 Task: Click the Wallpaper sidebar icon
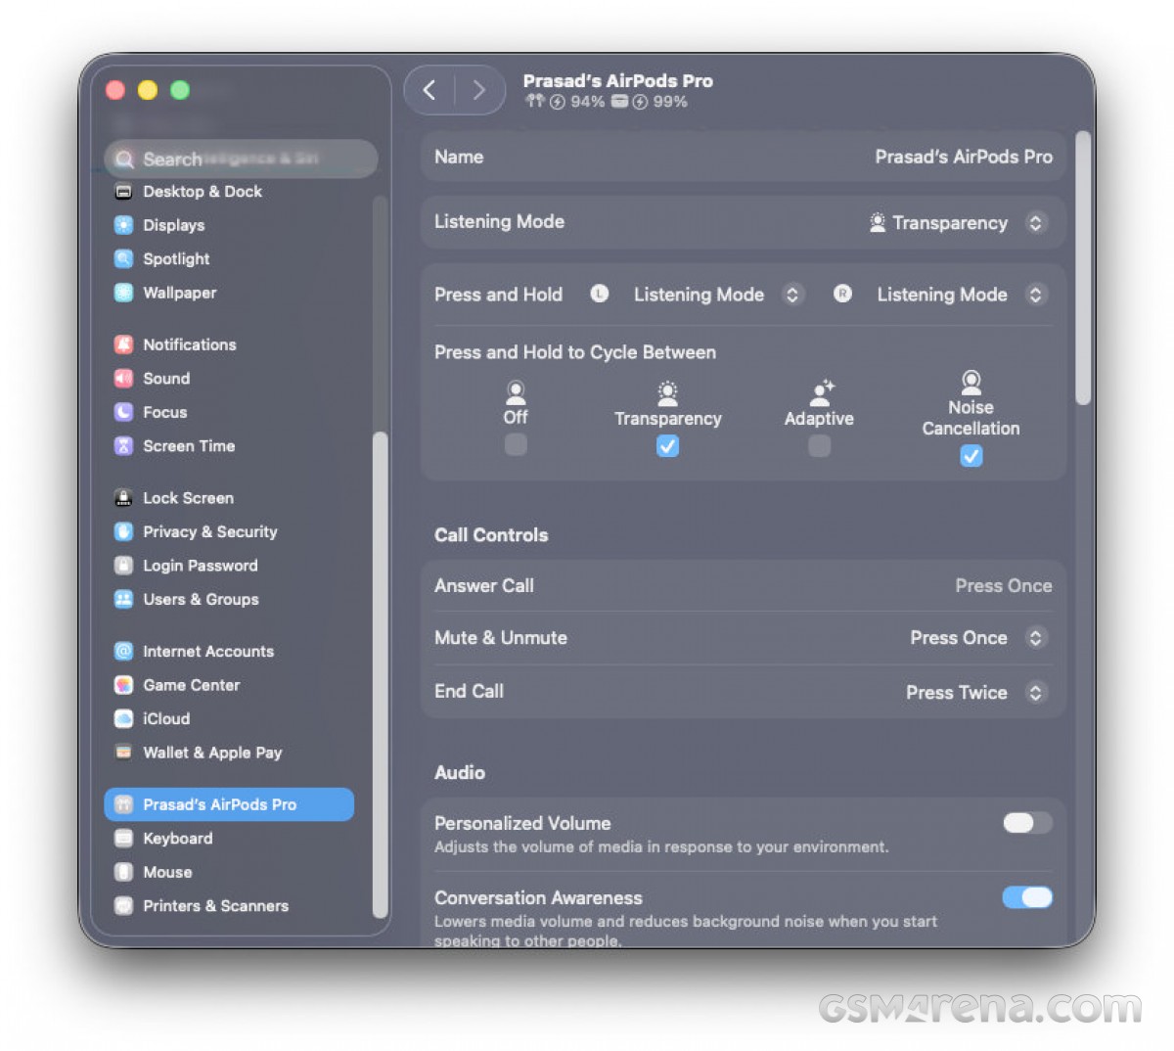click(123, 293)
